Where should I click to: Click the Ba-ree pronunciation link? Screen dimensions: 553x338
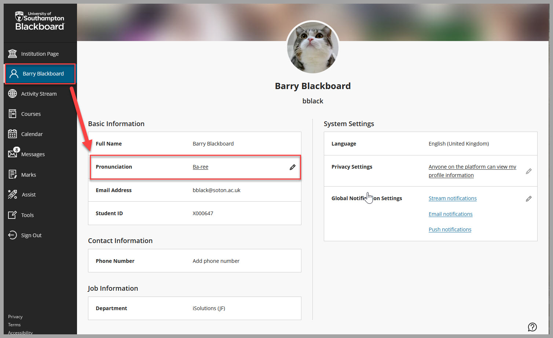click(201, 167)
